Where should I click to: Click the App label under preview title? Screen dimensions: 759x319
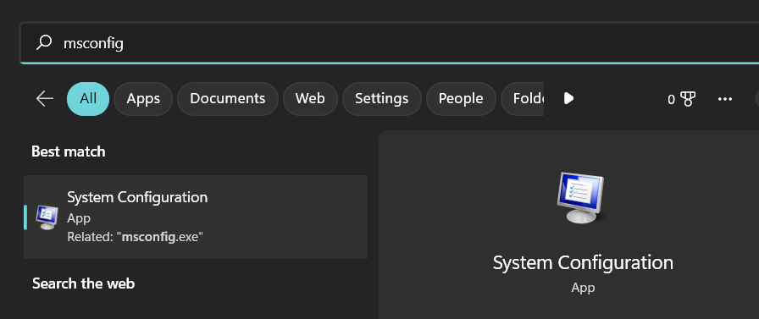point(583,288)
